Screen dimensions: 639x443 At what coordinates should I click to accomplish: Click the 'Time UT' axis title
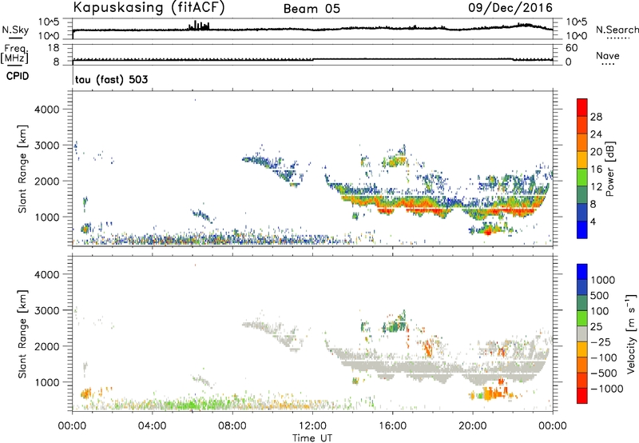(312, 438)
